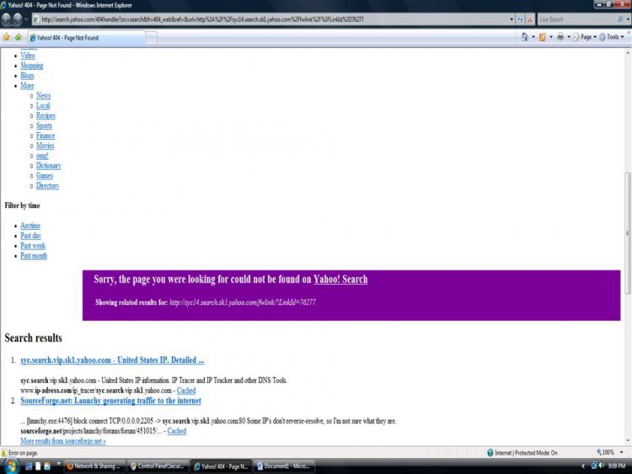
Task: Click the Dictionary link
Action: point(48,166)
